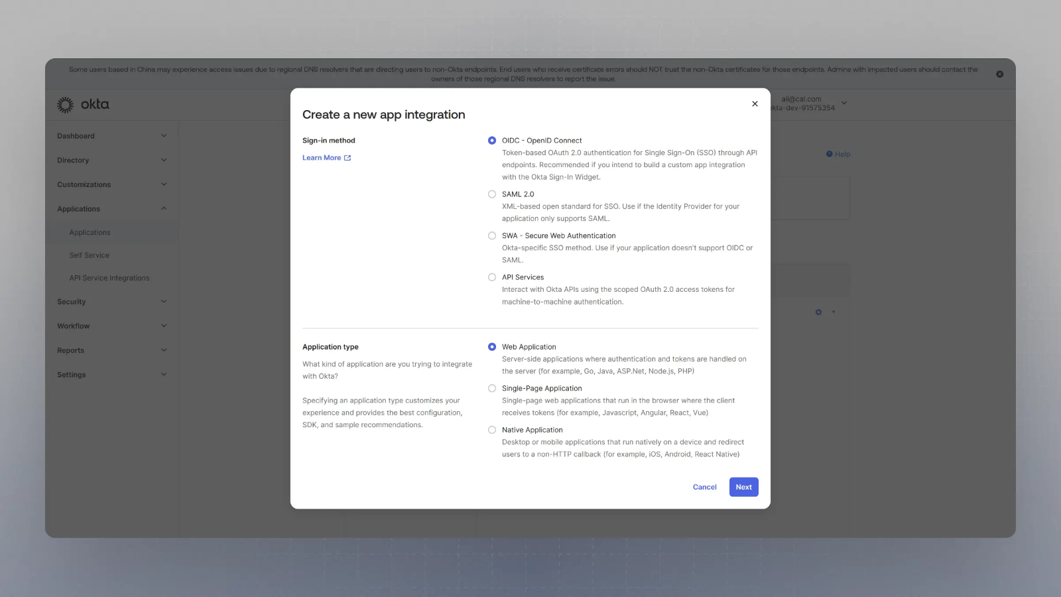
Task: Click the Help question mark icon
Action: (x=829, y=154)
